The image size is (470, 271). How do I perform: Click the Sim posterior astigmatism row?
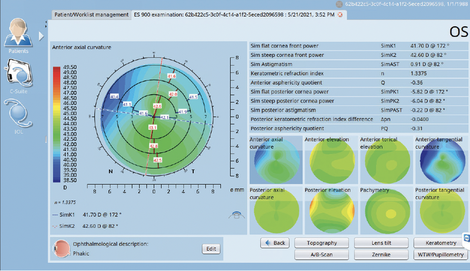(359, 110)
